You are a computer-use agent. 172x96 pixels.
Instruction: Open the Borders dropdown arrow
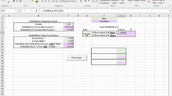point(28,1)
